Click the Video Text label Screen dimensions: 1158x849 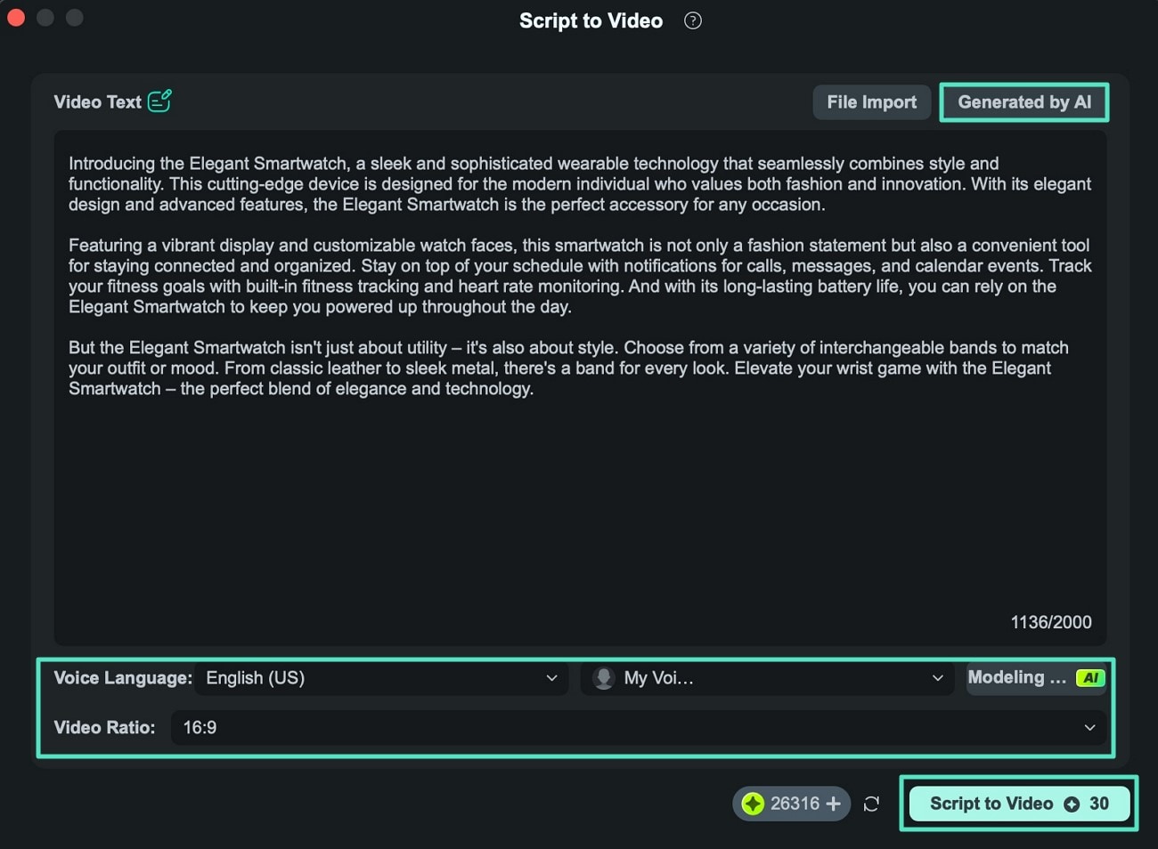click(x=97, y=102)
